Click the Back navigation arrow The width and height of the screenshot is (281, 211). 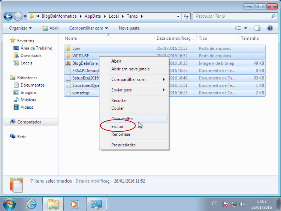[8, 16]
